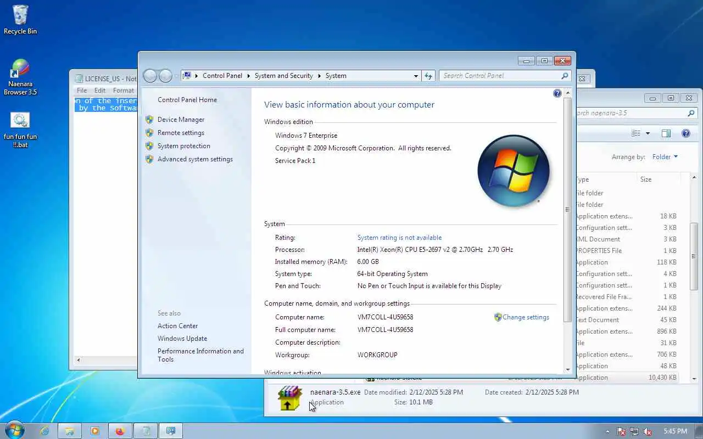The height and width of the screenshot is (439, 703).
Task: Expand the arrow after System and Security breadcrumb
Action: 319,76
